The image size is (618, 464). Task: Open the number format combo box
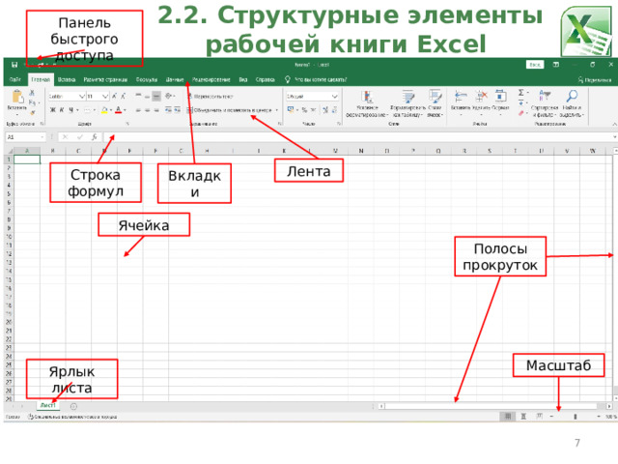click(x=312, y=97)
